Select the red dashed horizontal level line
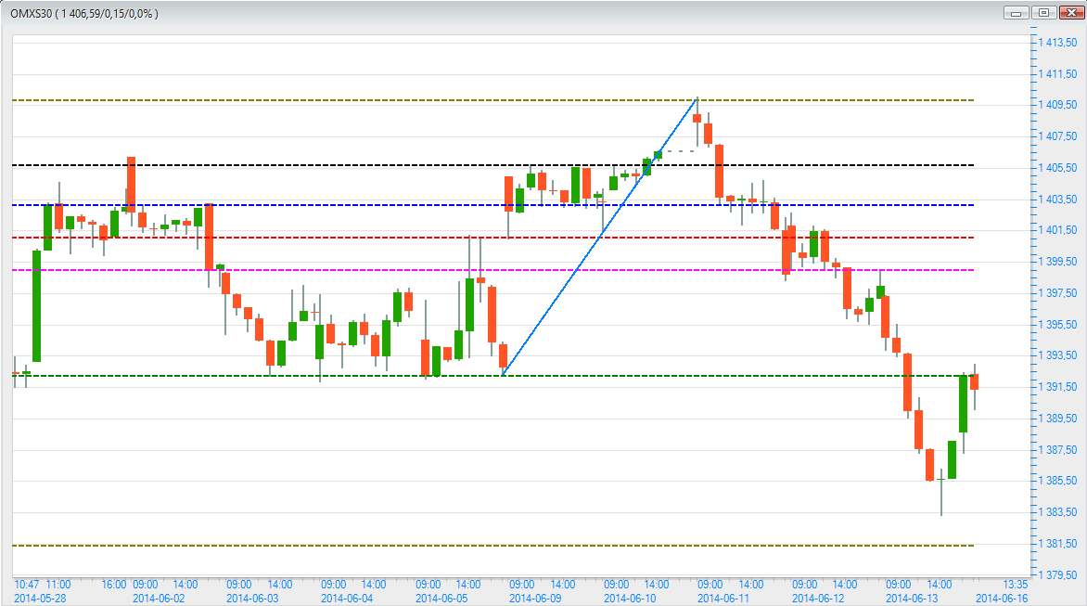Screen dimensions: 1087x606 click(x=371, y=238)
